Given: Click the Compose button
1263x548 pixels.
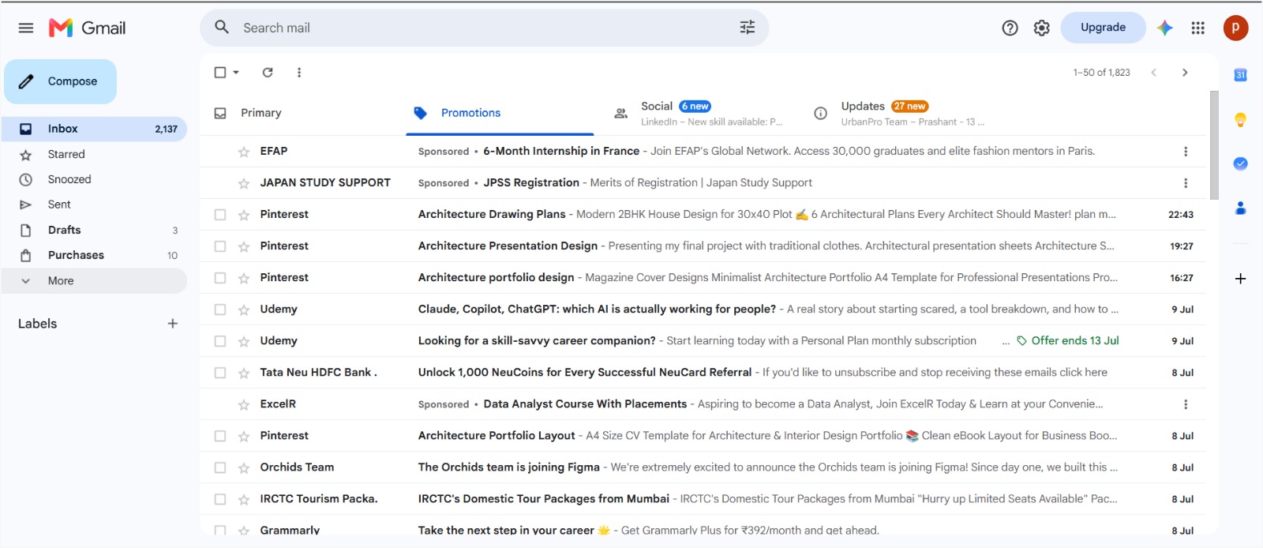Looking at the screenshot, I should 60,81.
